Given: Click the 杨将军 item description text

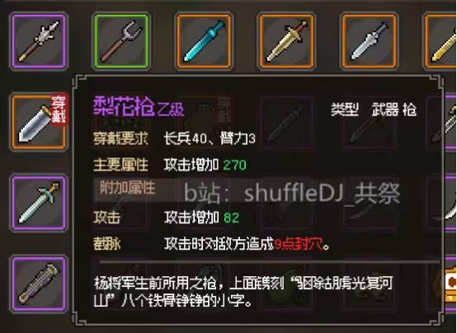Looking at the screenshot, I should point(243,292).
